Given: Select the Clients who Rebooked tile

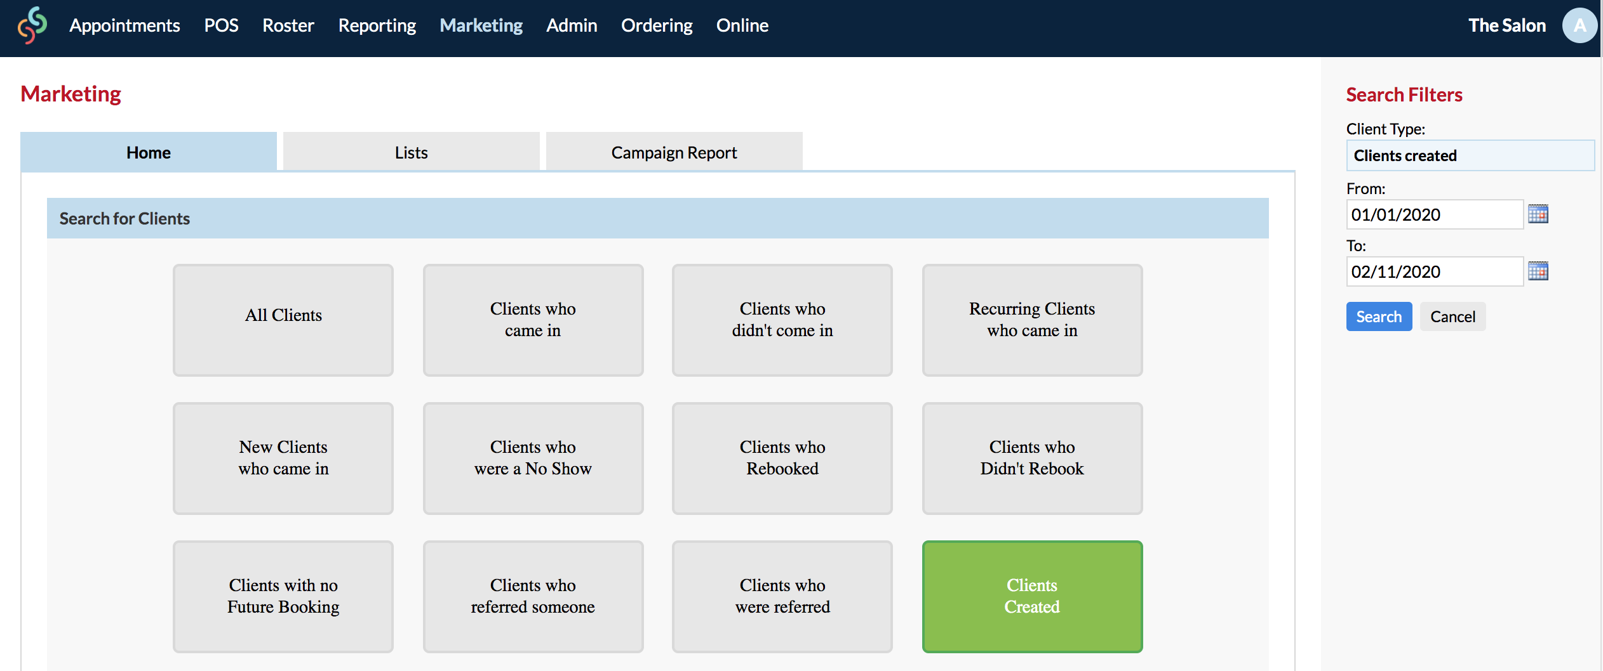Looking at the screenshot, I should tap(782, 459).
